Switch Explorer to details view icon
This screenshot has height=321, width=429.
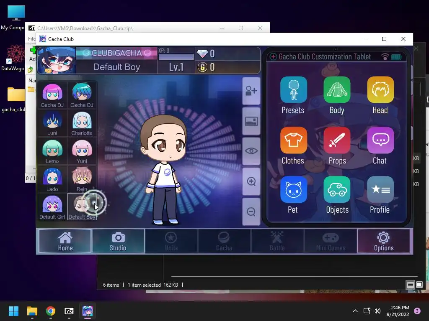click(x=411, y=285)
